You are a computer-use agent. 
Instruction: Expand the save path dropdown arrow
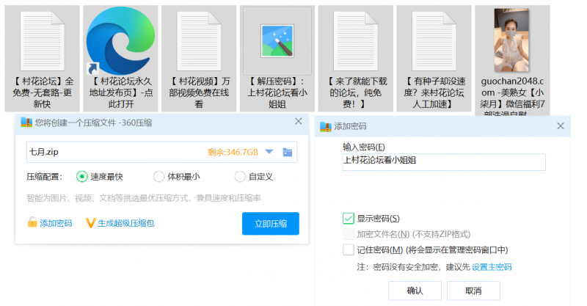269,152
